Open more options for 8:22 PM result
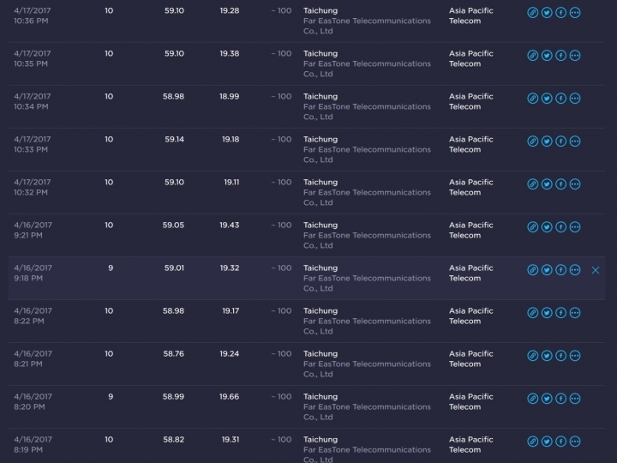This screenshot has height=463, width=617. click(575, 313)
